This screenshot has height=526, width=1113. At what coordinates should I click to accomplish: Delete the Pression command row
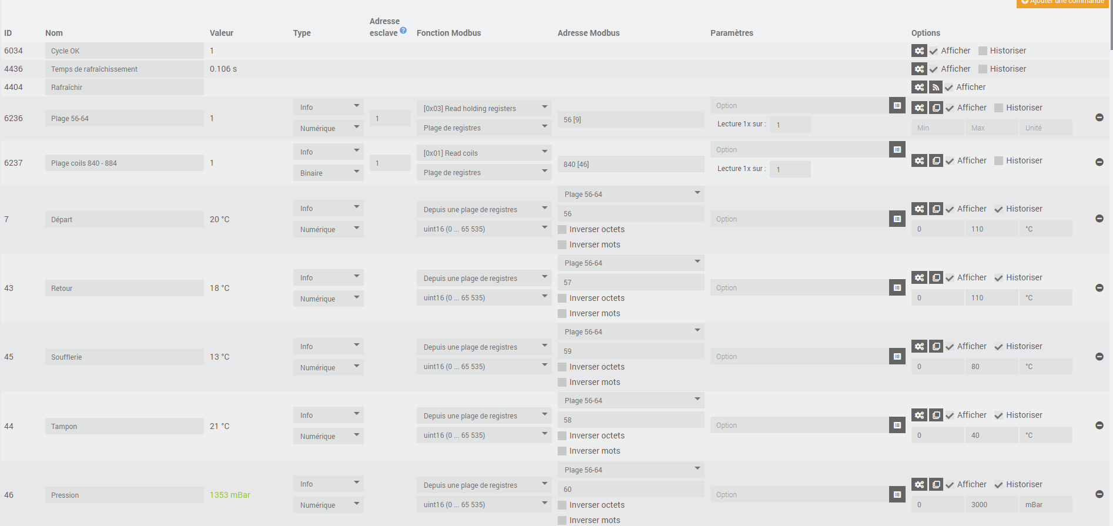click(x=1099, y=494)
